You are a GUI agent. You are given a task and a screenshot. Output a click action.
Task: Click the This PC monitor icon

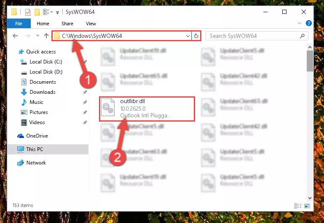pos(21,149)
